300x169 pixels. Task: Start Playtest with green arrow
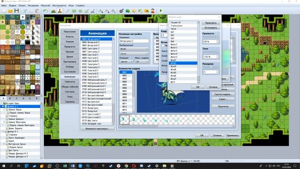pos(161,11)
